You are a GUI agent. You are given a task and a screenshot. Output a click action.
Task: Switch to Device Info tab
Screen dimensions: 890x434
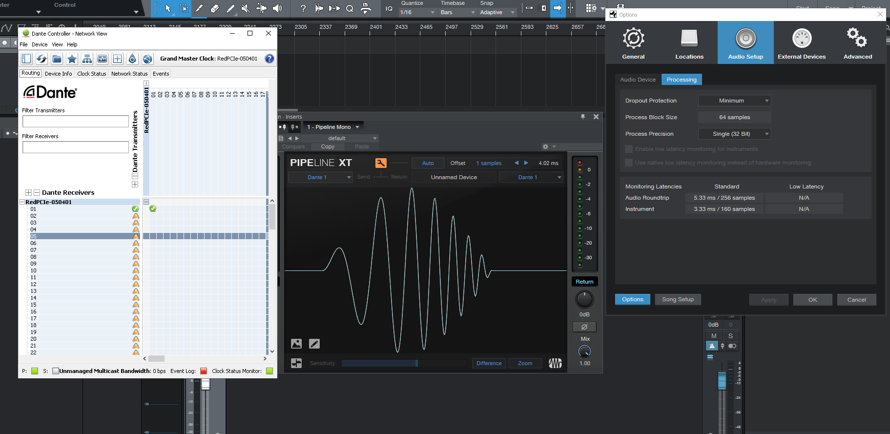click(x=58, y=74)
